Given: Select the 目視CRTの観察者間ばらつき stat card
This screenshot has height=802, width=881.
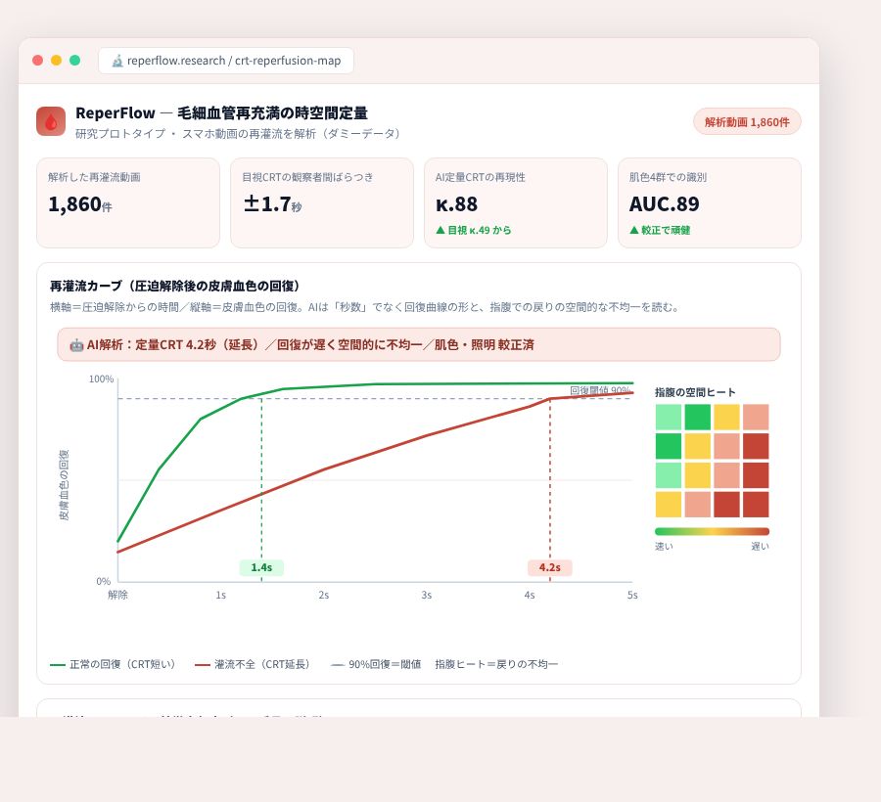Looking at the screenshot, I should [x=322, y=202].
